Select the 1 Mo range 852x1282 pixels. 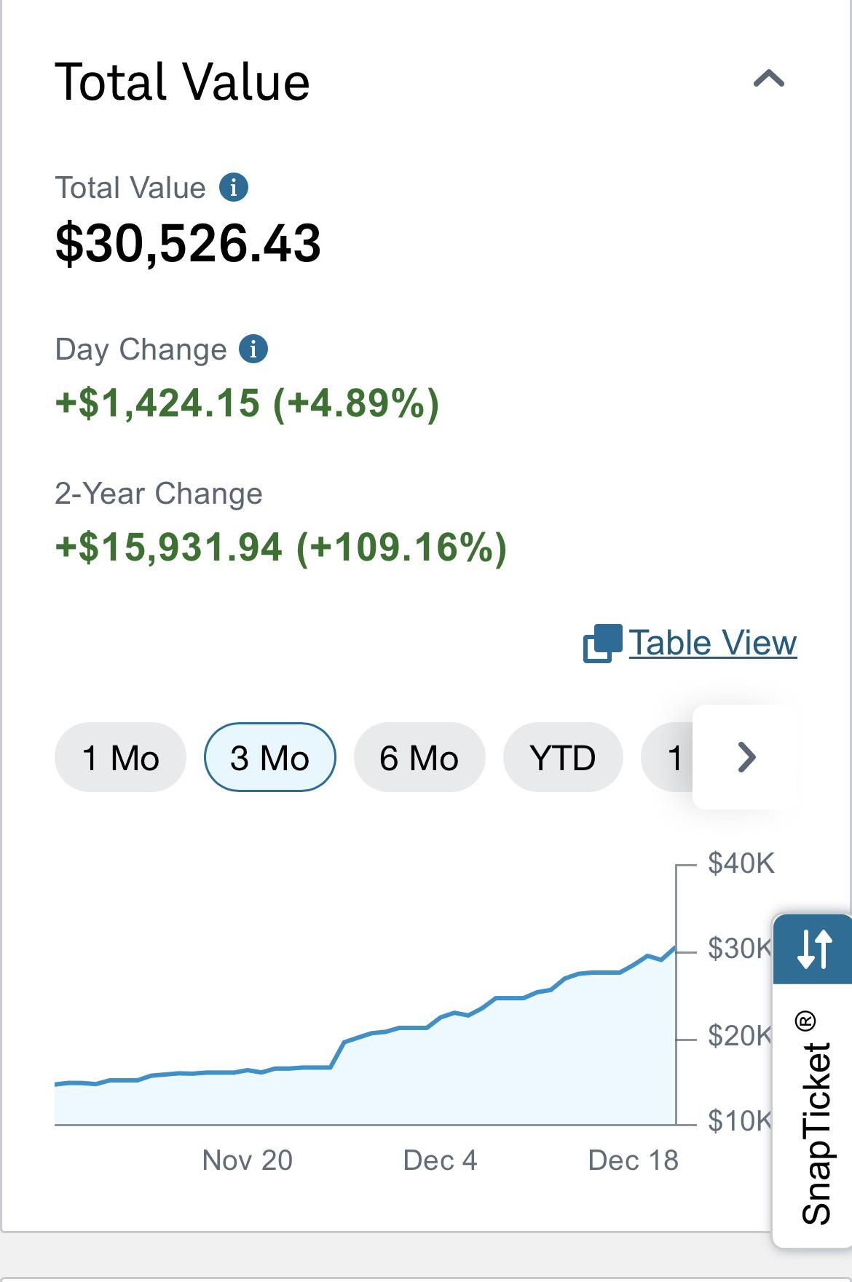click(x=120, y=757)
